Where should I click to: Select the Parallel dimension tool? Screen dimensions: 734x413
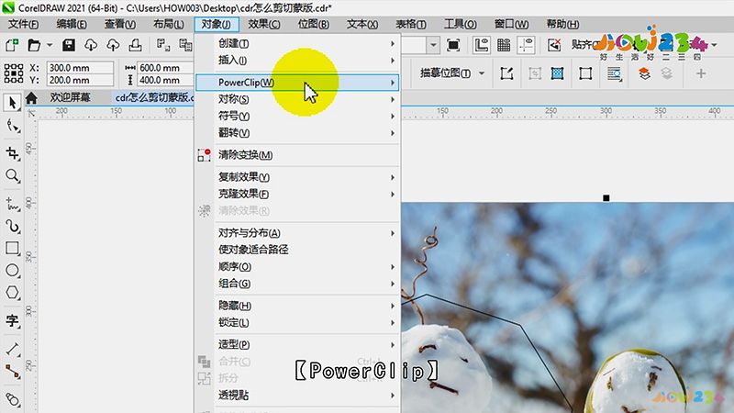pos(12,349)
